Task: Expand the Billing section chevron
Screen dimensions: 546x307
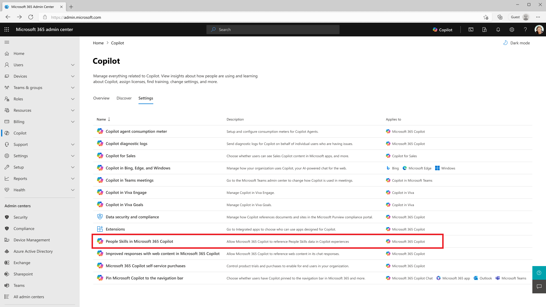Action: (x=73, y=122)
